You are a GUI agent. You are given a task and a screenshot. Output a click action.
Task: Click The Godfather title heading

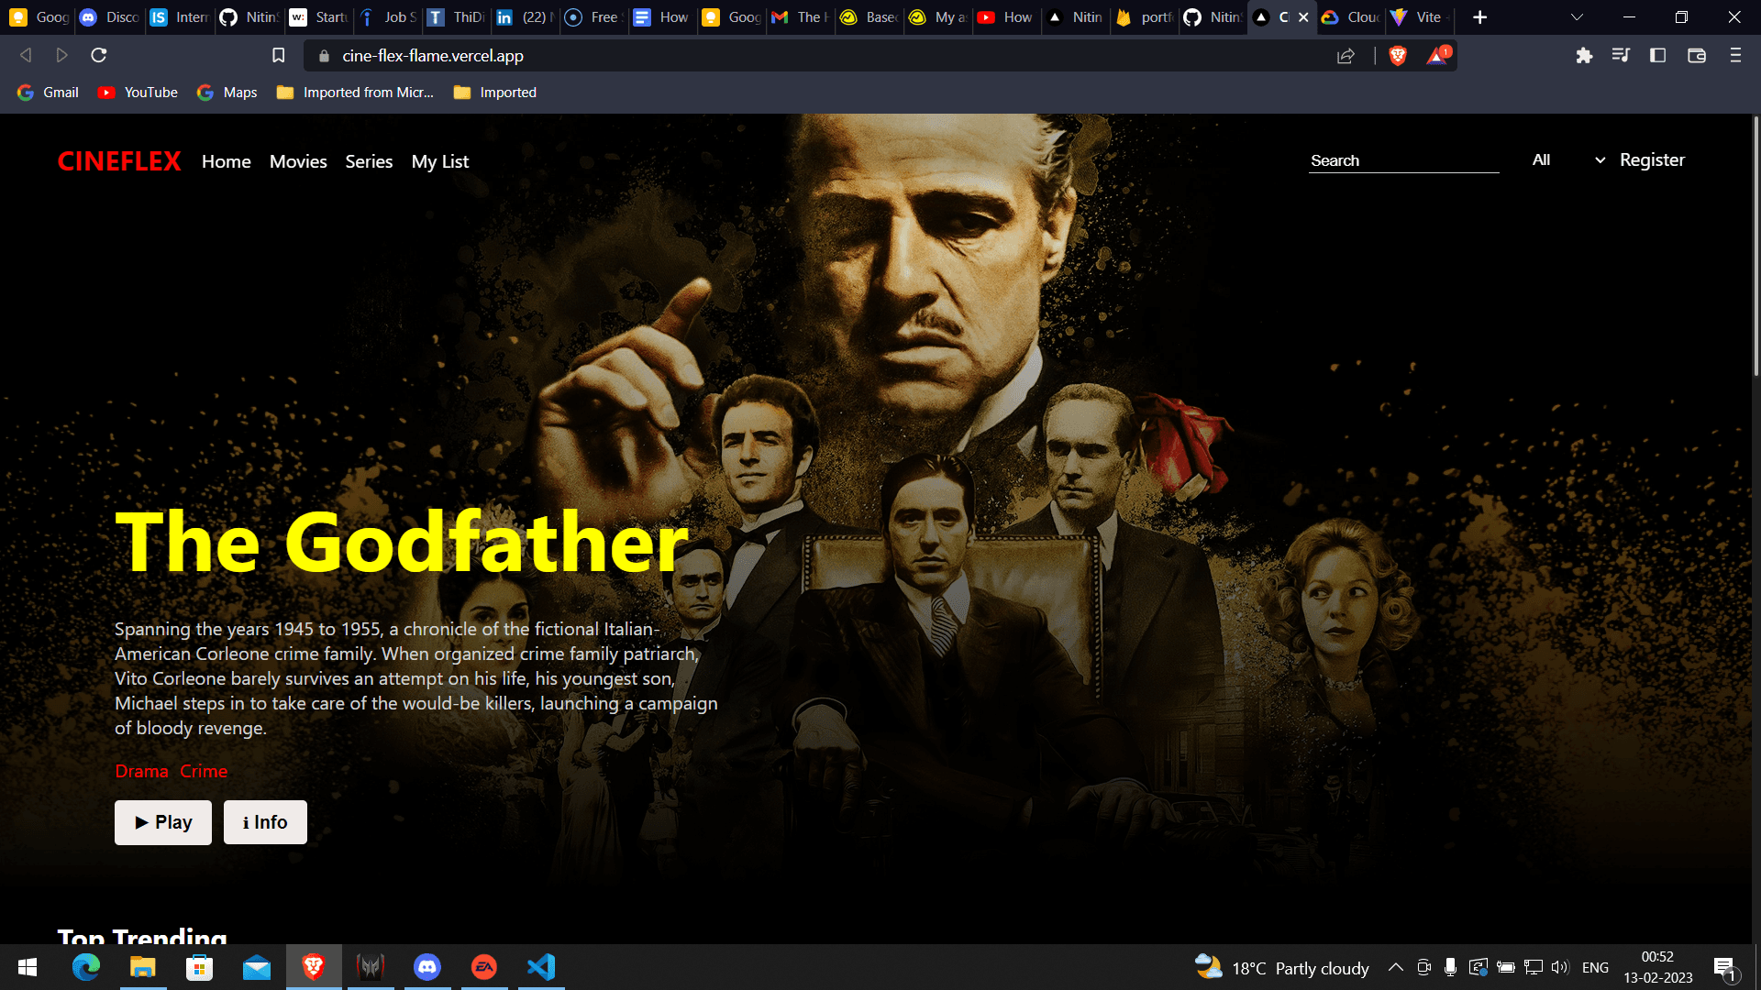pos(401,543)
